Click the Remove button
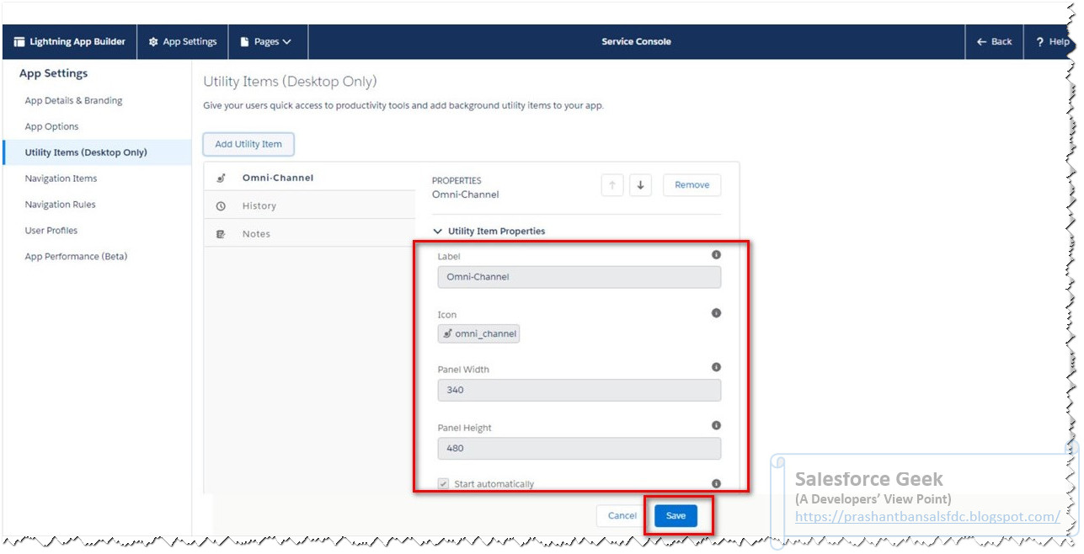Image resolution: width=1084 pixels, height=554 pixels. point(692,185)
